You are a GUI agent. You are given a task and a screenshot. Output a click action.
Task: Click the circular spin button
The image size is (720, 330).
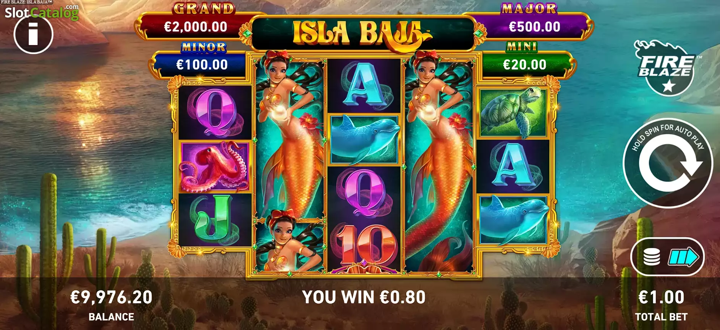pyautogui.click(x=668, y=163)
